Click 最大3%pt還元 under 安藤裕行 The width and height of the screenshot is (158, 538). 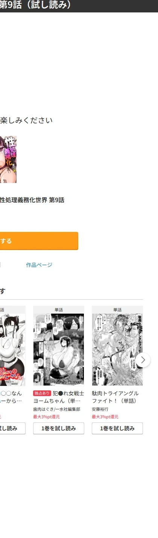[105, 417]
